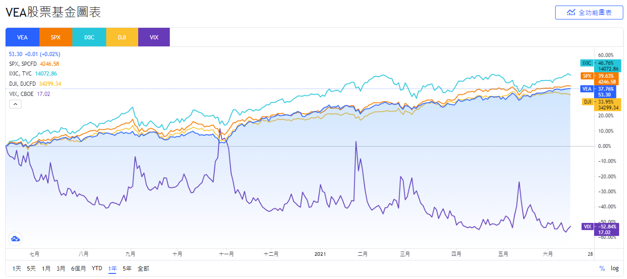Viewport: 627px width, 279px height.
Task: Click the VIX, CBOE legend entry
Action: click(x=29, y=94)
